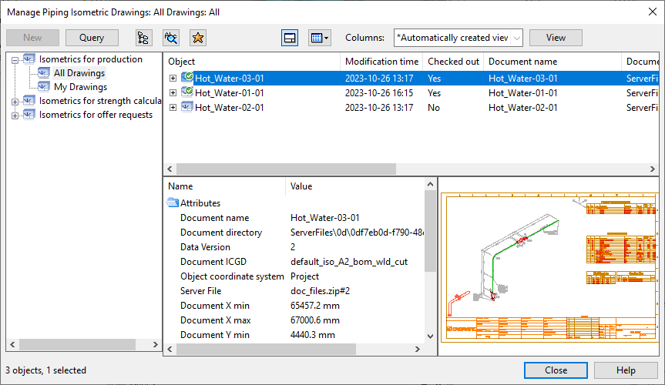Click the View button
The image size is (665, 385).
(556, 38)
